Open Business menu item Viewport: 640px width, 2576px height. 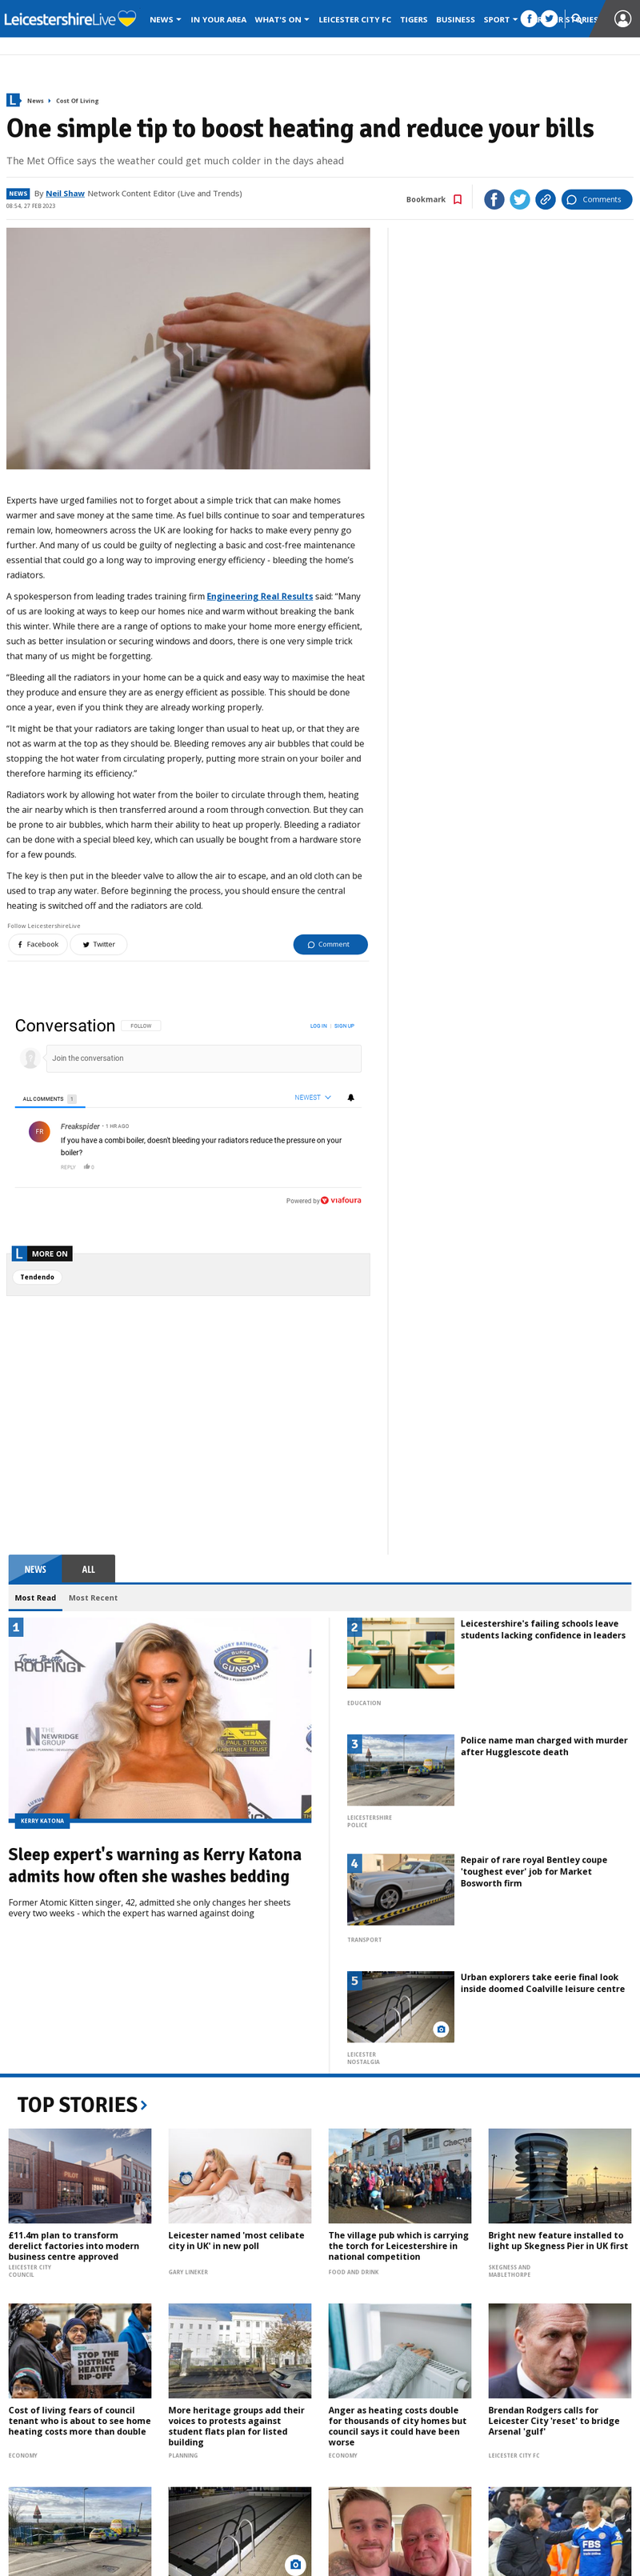point(455,19)
